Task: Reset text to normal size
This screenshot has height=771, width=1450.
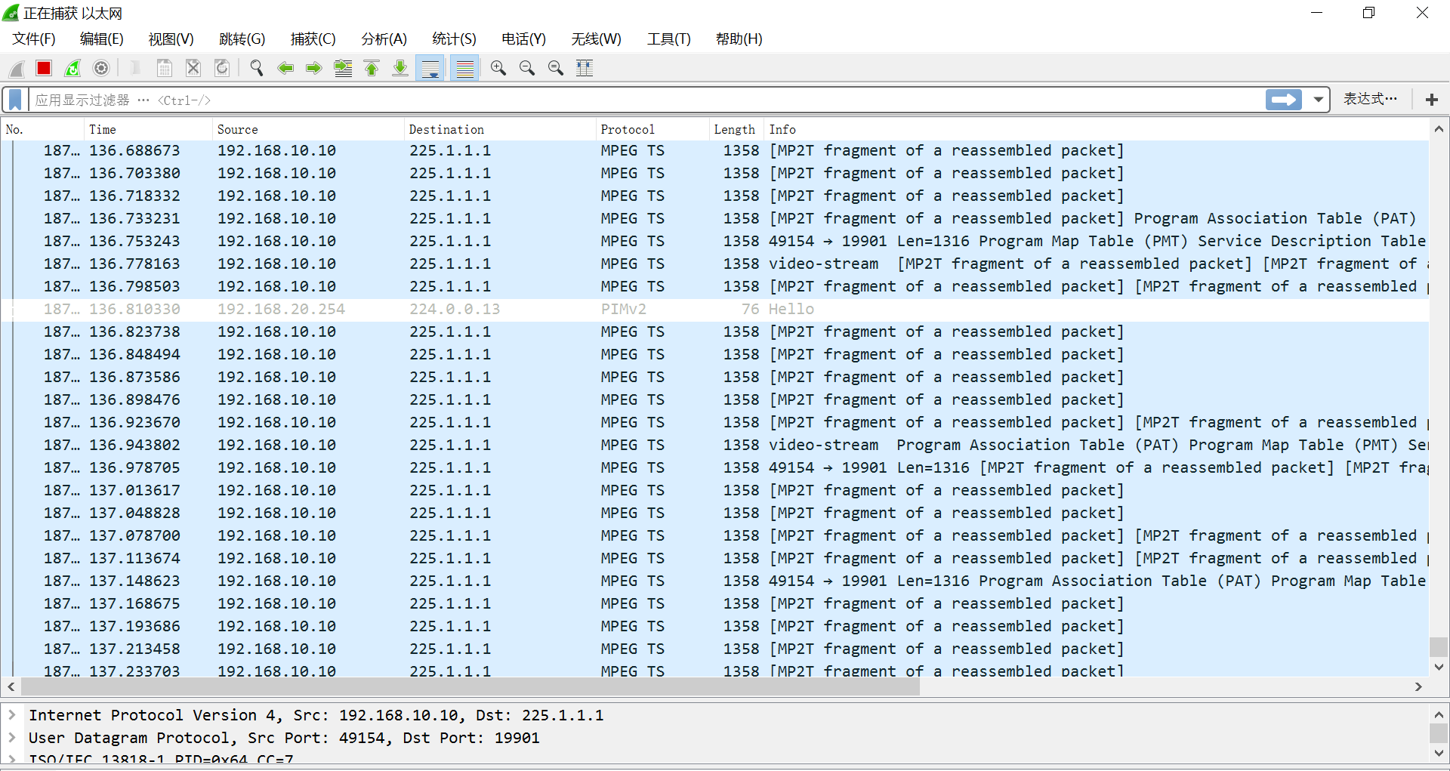Action: [556, 69]
